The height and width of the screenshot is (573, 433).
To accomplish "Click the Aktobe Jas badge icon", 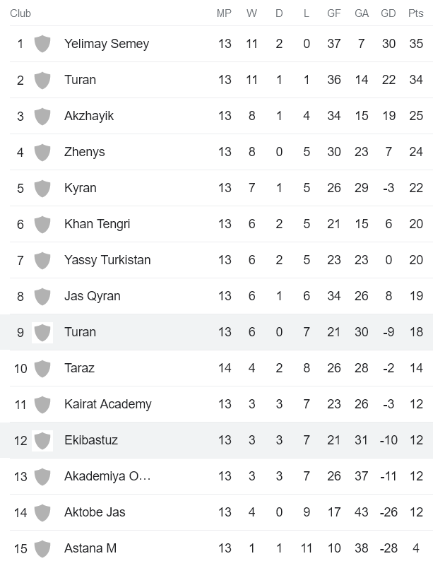I will coord(42,512).
